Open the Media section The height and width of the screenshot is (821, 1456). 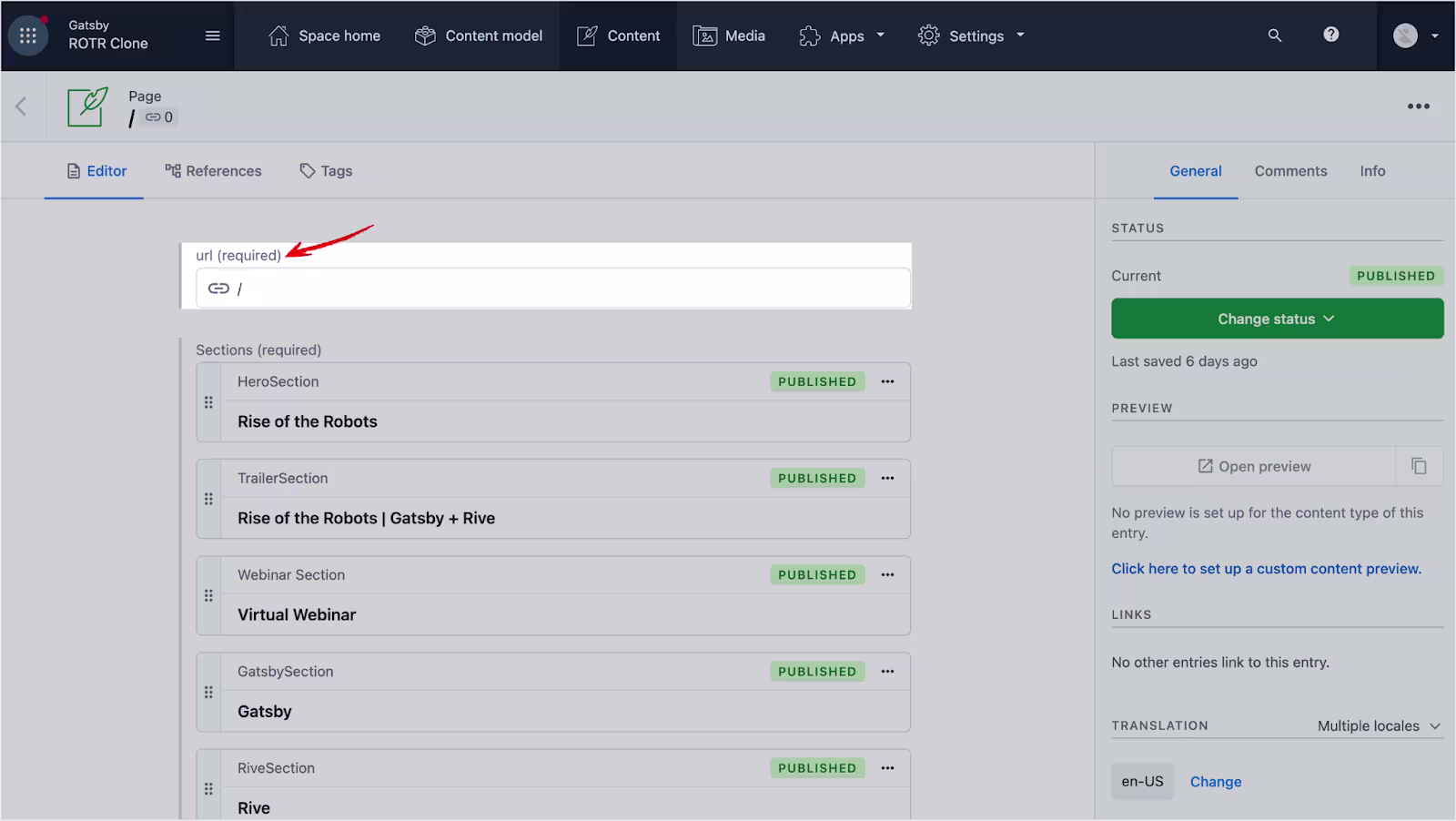[x=729, y=35]
